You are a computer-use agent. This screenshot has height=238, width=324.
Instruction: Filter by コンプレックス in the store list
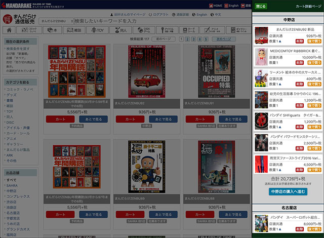pyautogui.click(x=18, y=196)
